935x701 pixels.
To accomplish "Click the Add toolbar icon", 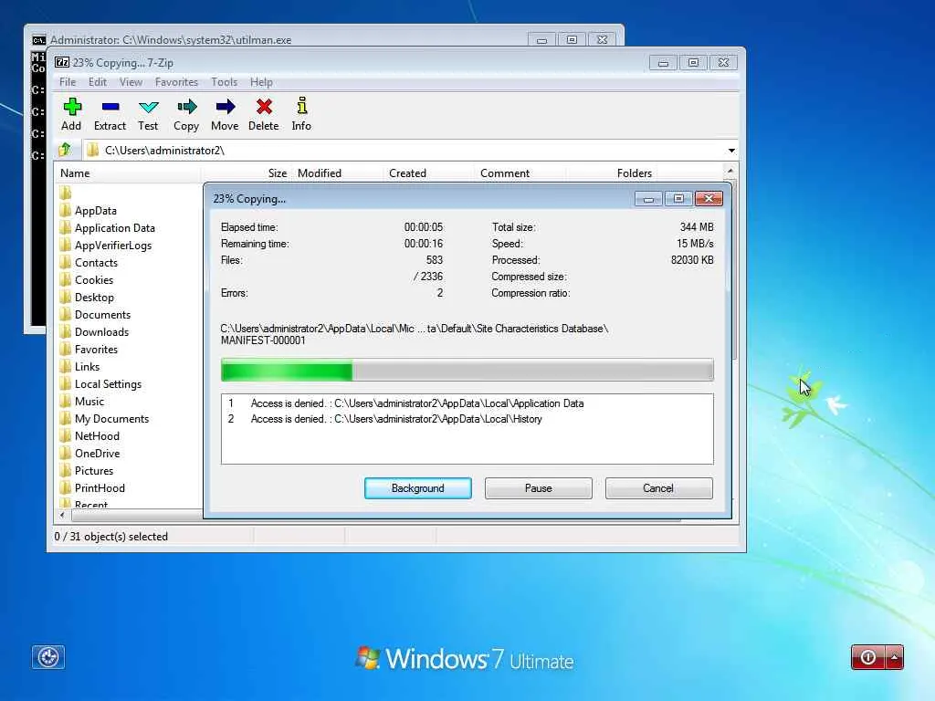I will coord(71,114).
